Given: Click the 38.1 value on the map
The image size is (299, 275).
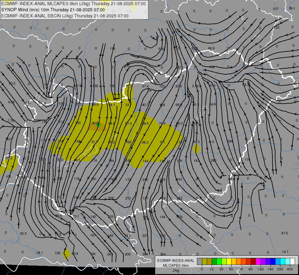Looking at the screenshot, I should point(40,253).
